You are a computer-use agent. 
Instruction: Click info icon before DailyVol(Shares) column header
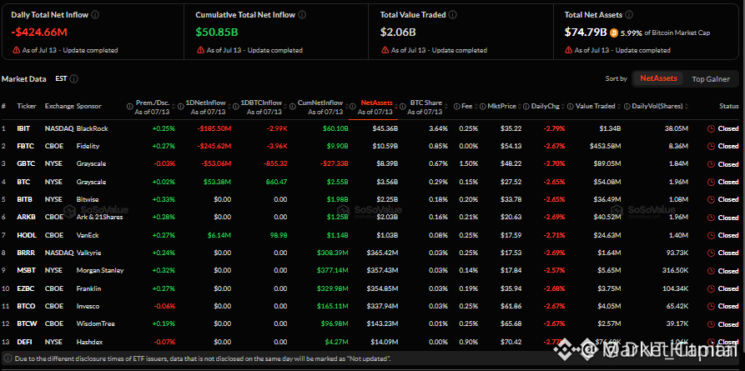point(627,107)
